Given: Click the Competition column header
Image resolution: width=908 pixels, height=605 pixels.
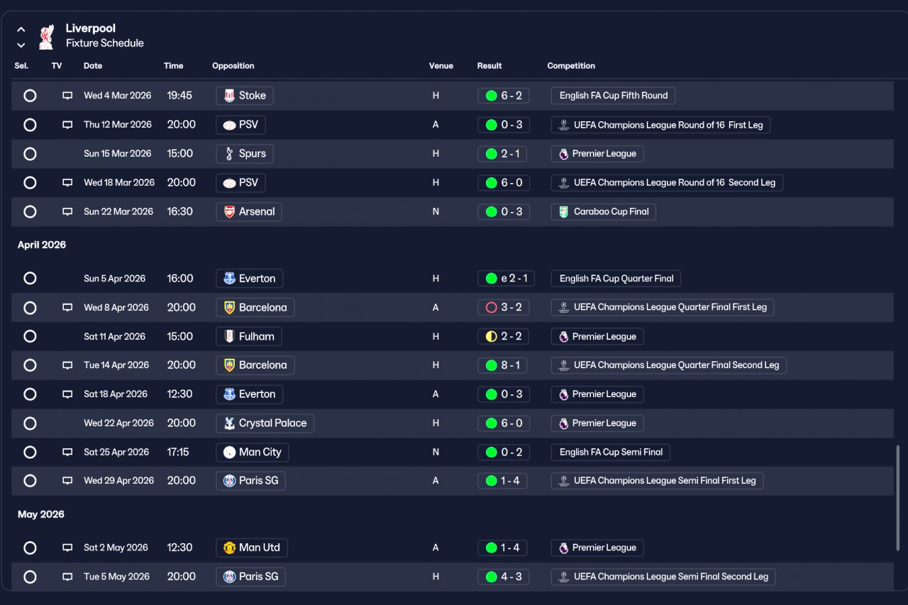Looking at the screenshot, I should coord(571,66).
